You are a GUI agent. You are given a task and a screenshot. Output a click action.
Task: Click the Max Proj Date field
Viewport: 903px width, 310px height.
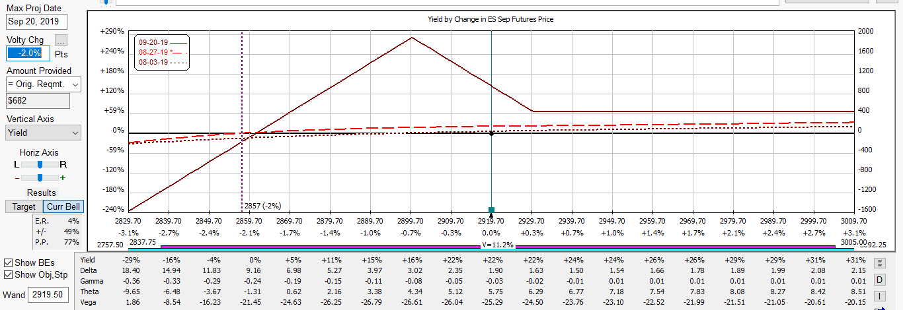(x=37, y=22)
